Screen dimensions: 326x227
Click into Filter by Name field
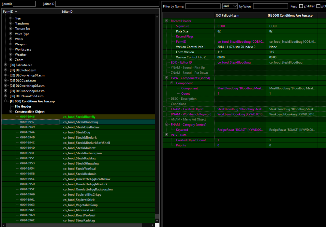point(203,6)
